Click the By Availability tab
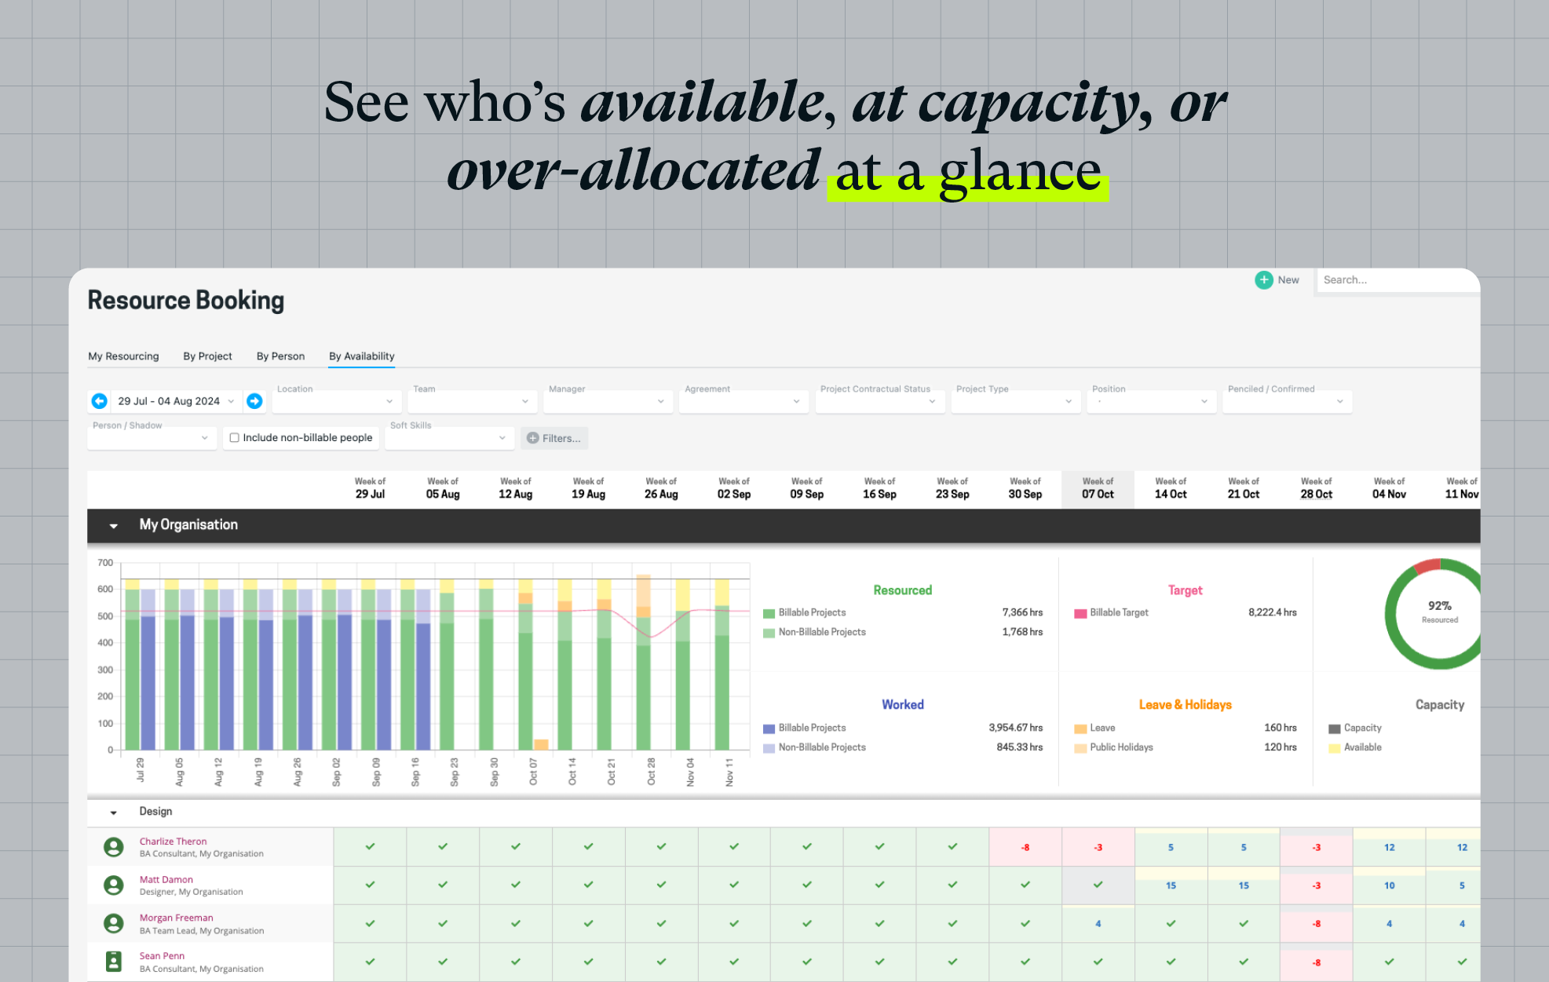This screenshot has height=982, width=1549. pos(360,356)
